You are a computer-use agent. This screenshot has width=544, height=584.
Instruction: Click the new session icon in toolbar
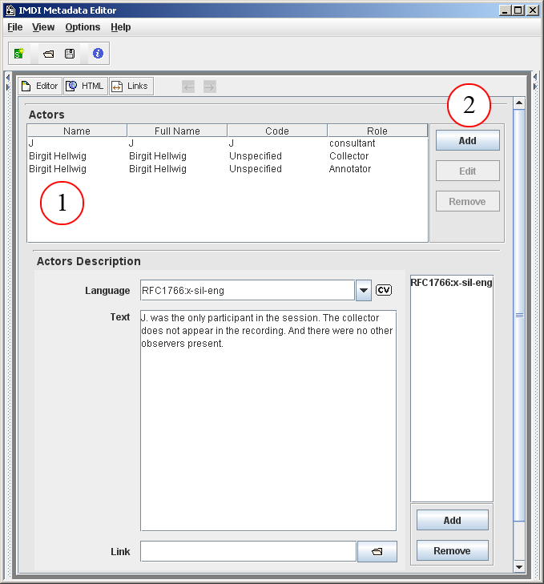tap(19, 54)
